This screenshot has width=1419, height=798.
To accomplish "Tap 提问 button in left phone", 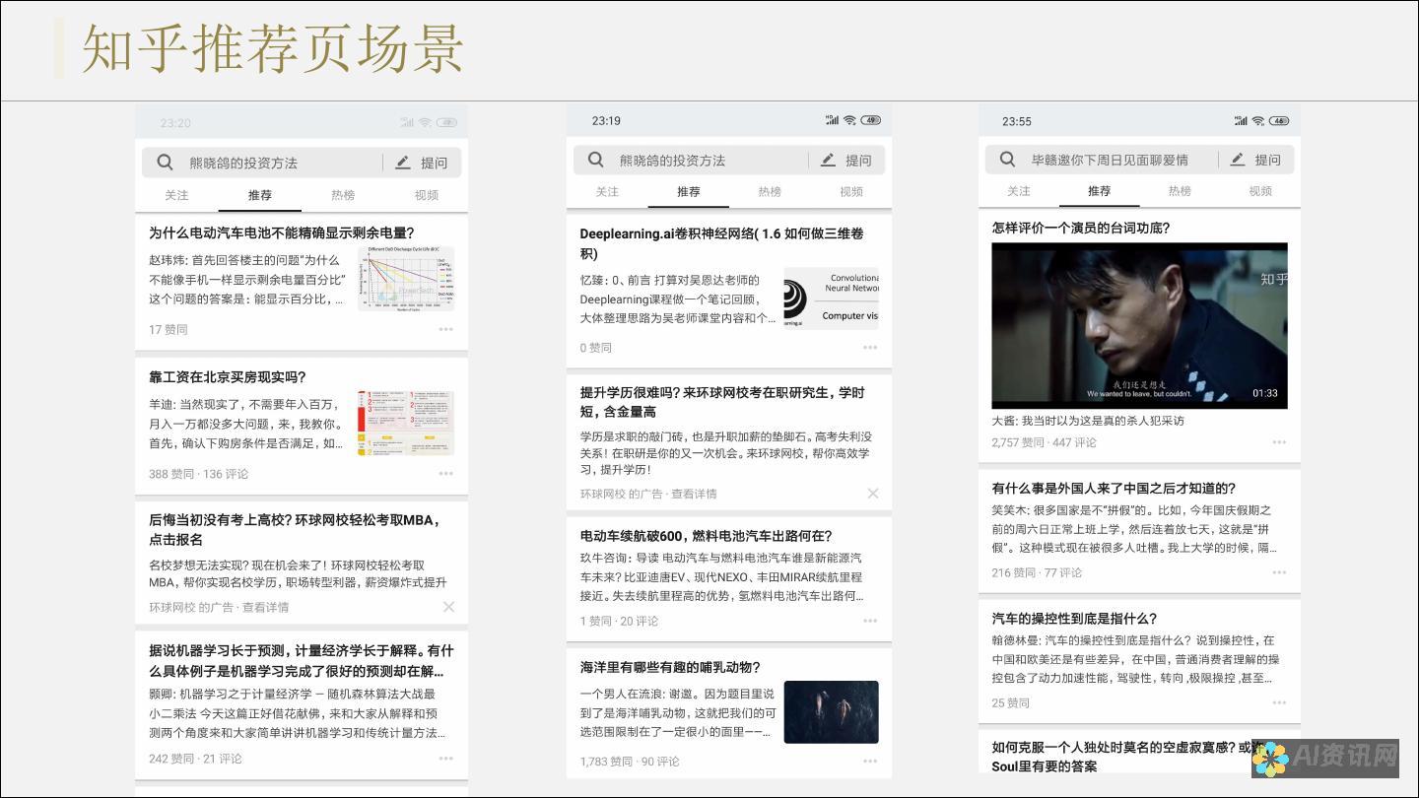I will pos(422,163).
